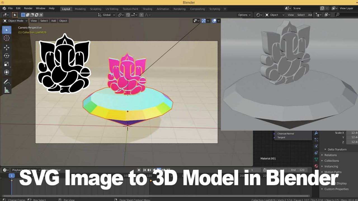The height and width of the screenshot is (201, 358).
Task: Open the node editor Object type dropdown
Action: (274, 15)
